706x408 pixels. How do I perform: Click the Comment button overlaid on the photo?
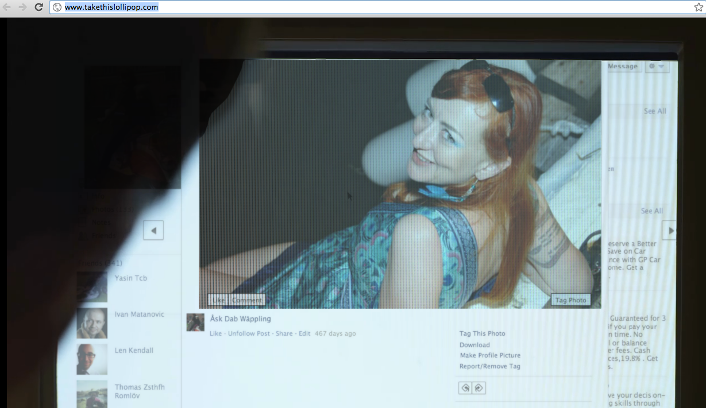[247, 300]
